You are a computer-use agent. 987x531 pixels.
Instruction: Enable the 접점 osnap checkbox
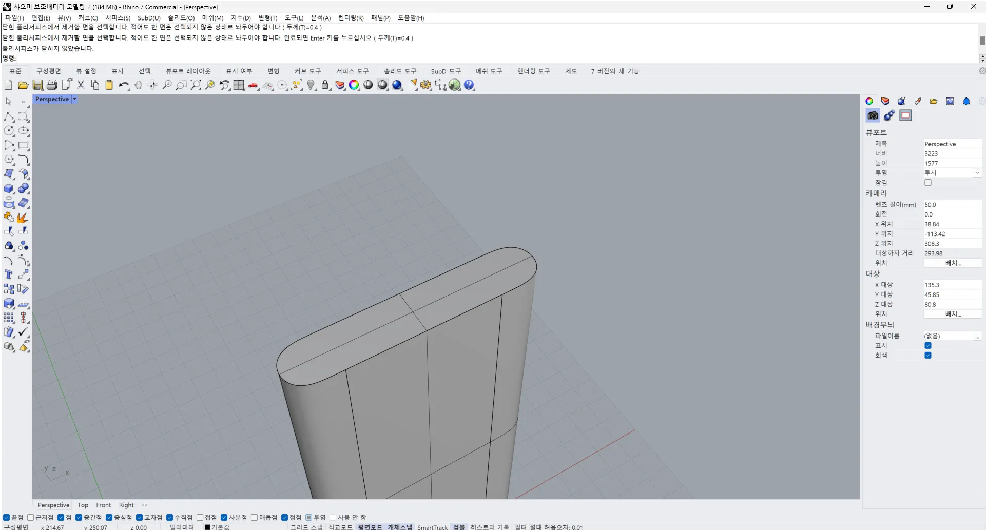pos(200,518)
